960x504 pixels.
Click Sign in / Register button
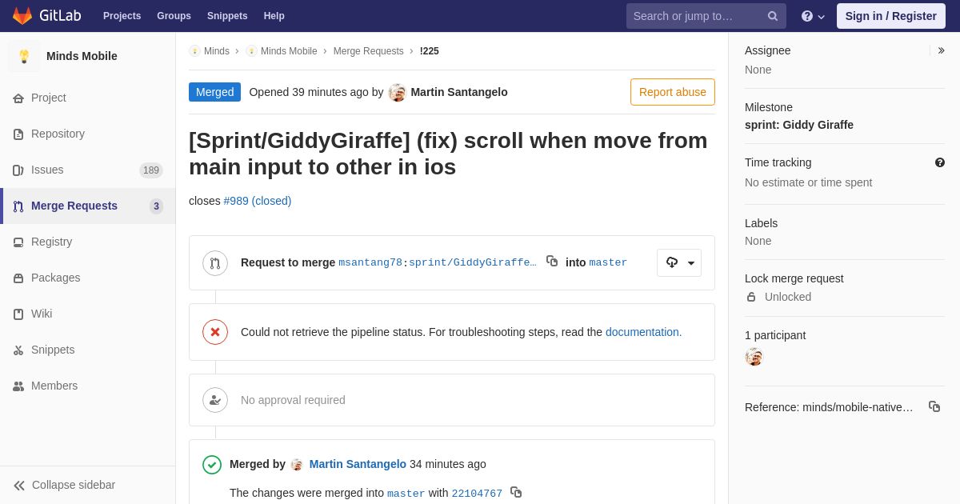890,16
